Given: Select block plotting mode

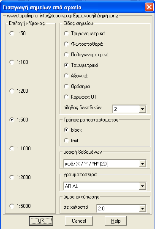Looking at the screenshot, I should pyautogui.click(x=66, y=130).
